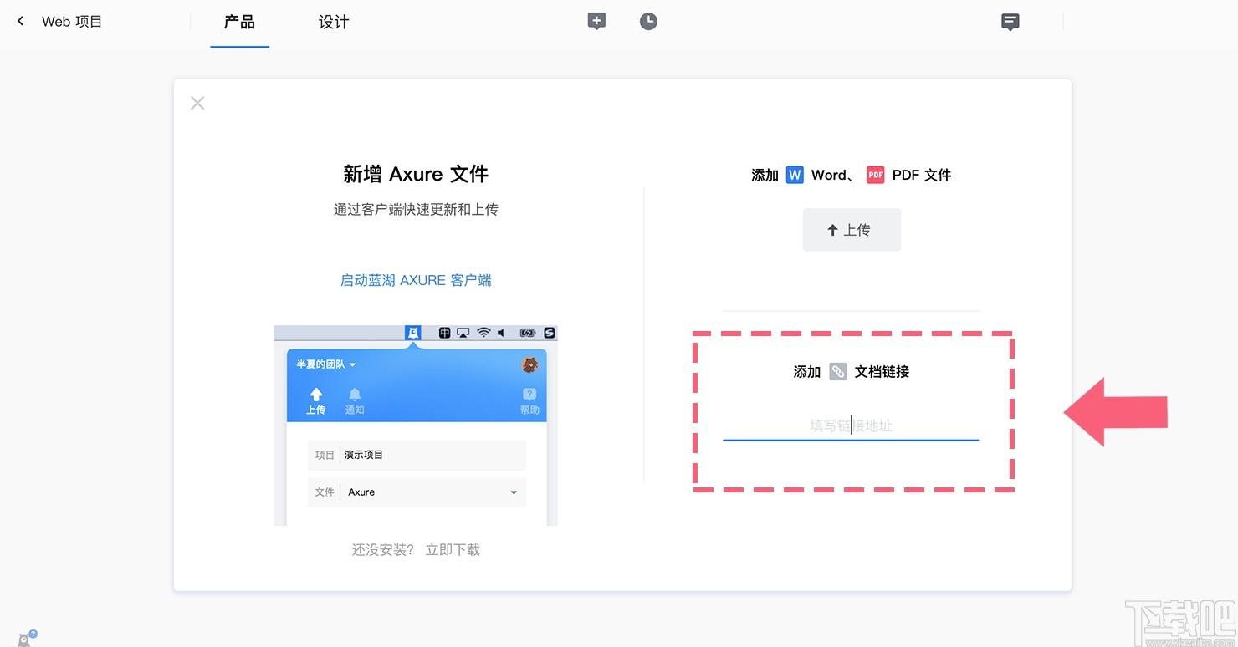Click the 通过客户端快速更新和上传 subtitle
1238x647 pixels.
[416, 209]
